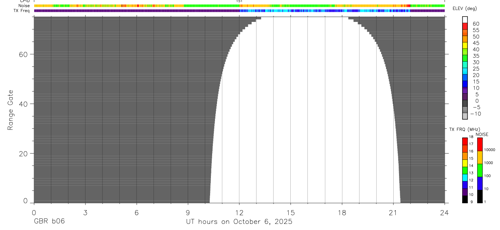This screenshot has width=500, height=230.
Task: Click the Range Gate tick label "60" on the y-axis
Action: (24, 54)
